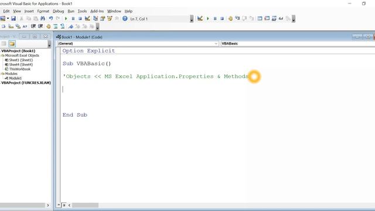Place cursor on the End Sub line

click(x=75, y=115)
